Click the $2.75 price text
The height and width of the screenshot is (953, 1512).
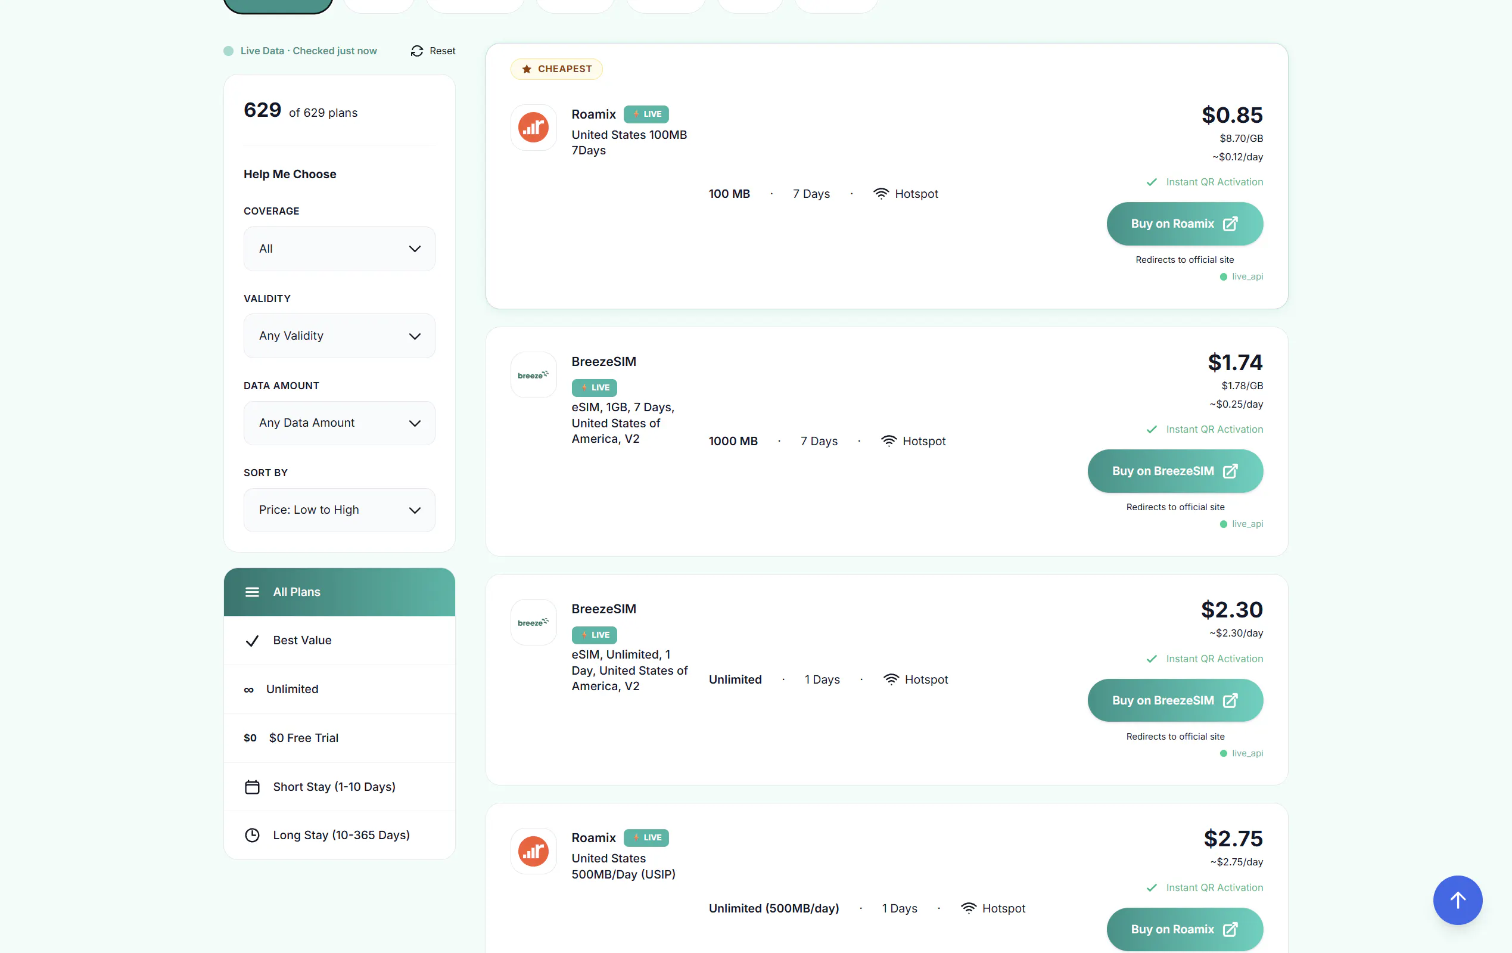tap(1233, 839)
